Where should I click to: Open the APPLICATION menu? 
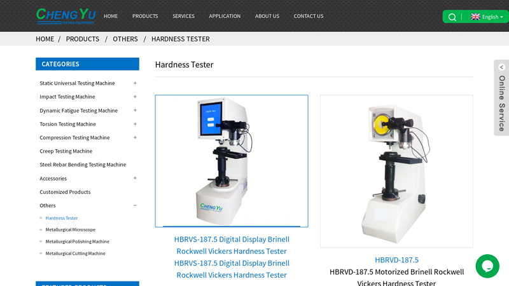tap(225, 16)
